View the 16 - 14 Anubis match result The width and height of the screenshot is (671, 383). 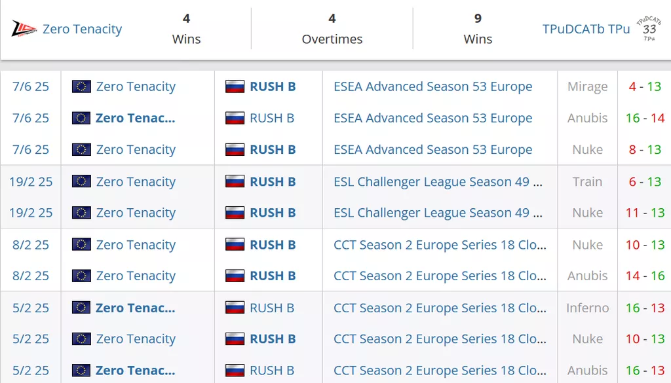(x=645, y=118)
